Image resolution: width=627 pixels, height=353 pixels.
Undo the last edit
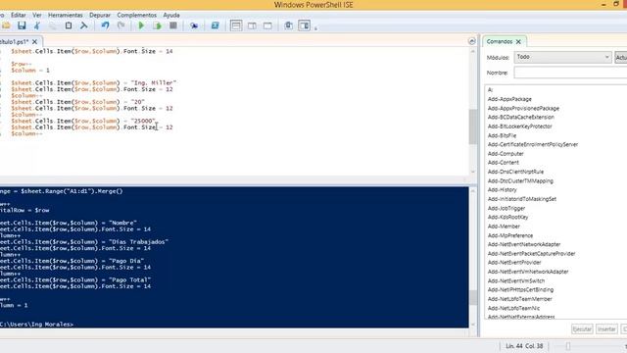pos(105,25)
